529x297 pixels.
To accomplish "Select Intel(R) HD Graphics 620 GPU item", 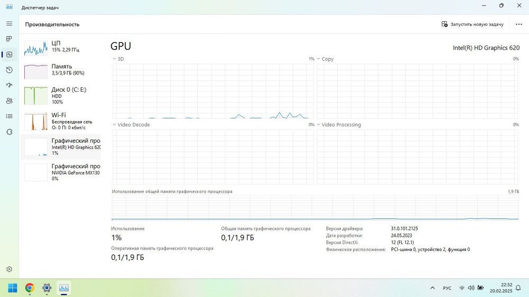I will 61,147.
